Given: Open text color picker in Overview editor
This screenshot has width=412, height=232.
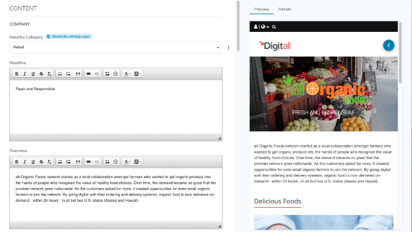Looking at the screenshot, I should tap(127, 162).
